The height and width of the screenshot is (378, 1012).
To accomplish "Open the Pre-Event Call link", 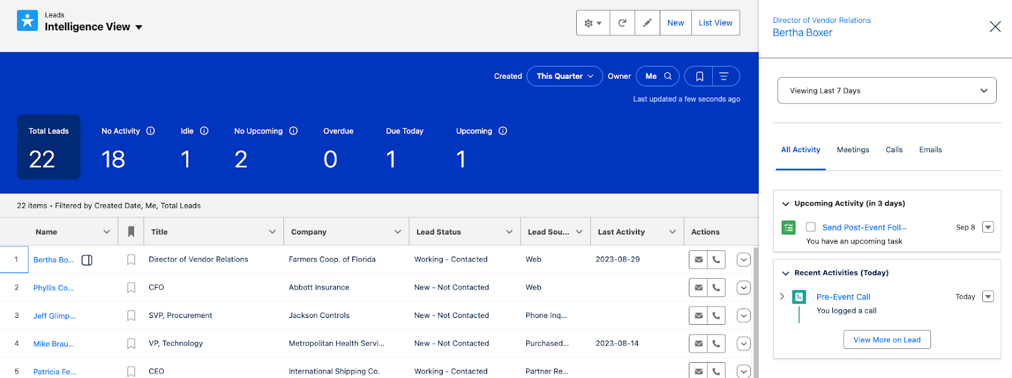I will (843, 297).
